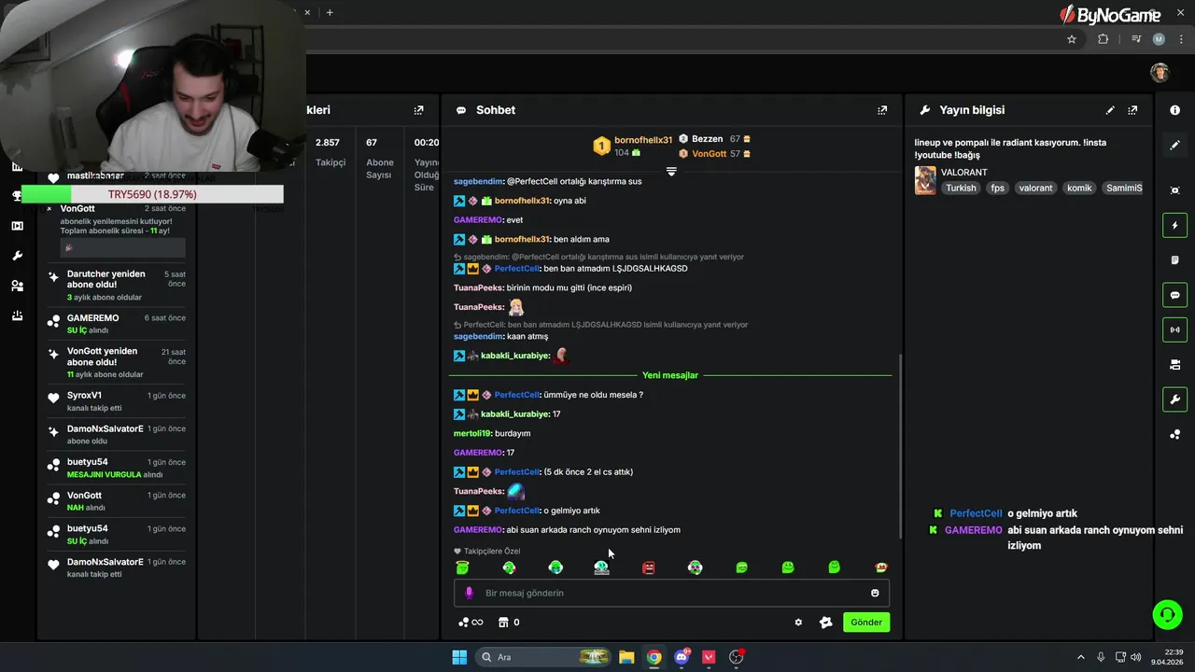Open the community users icon in the left sidebar

(x=17, y=286)
